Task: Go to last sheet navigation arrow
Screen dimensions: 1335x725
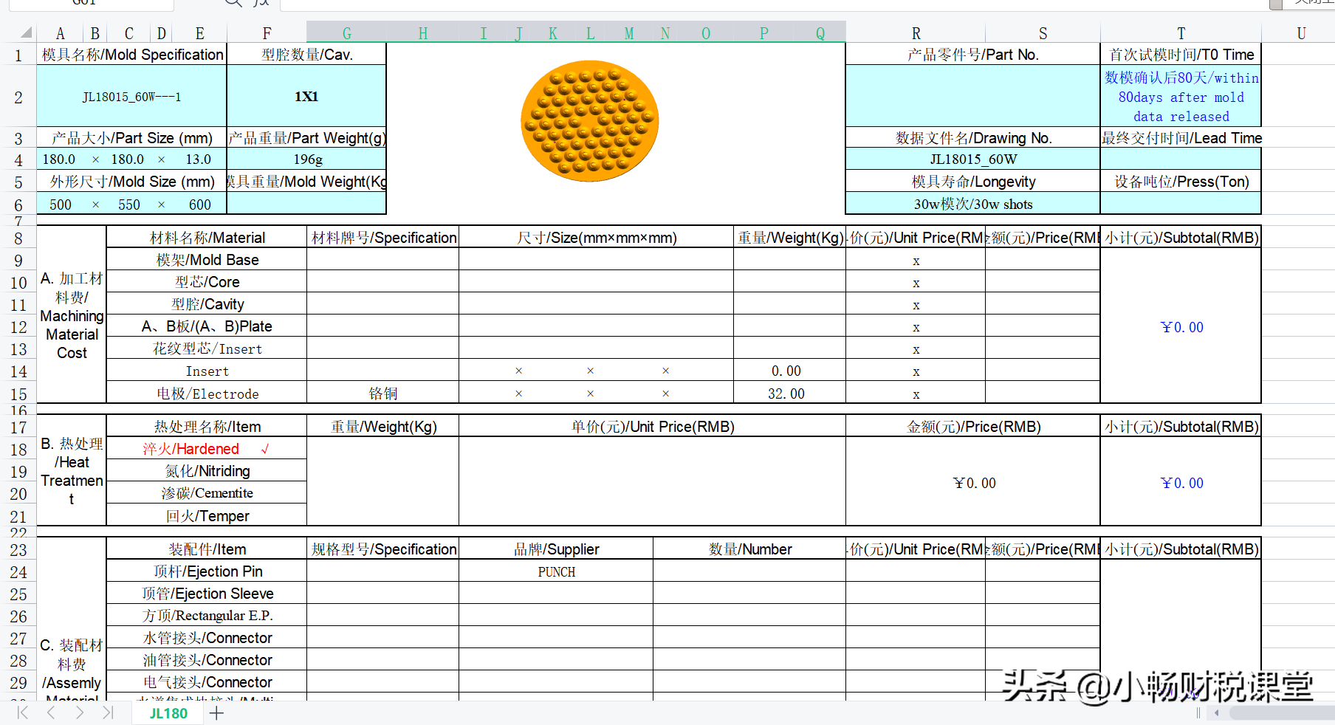Action: coord(108,712)
